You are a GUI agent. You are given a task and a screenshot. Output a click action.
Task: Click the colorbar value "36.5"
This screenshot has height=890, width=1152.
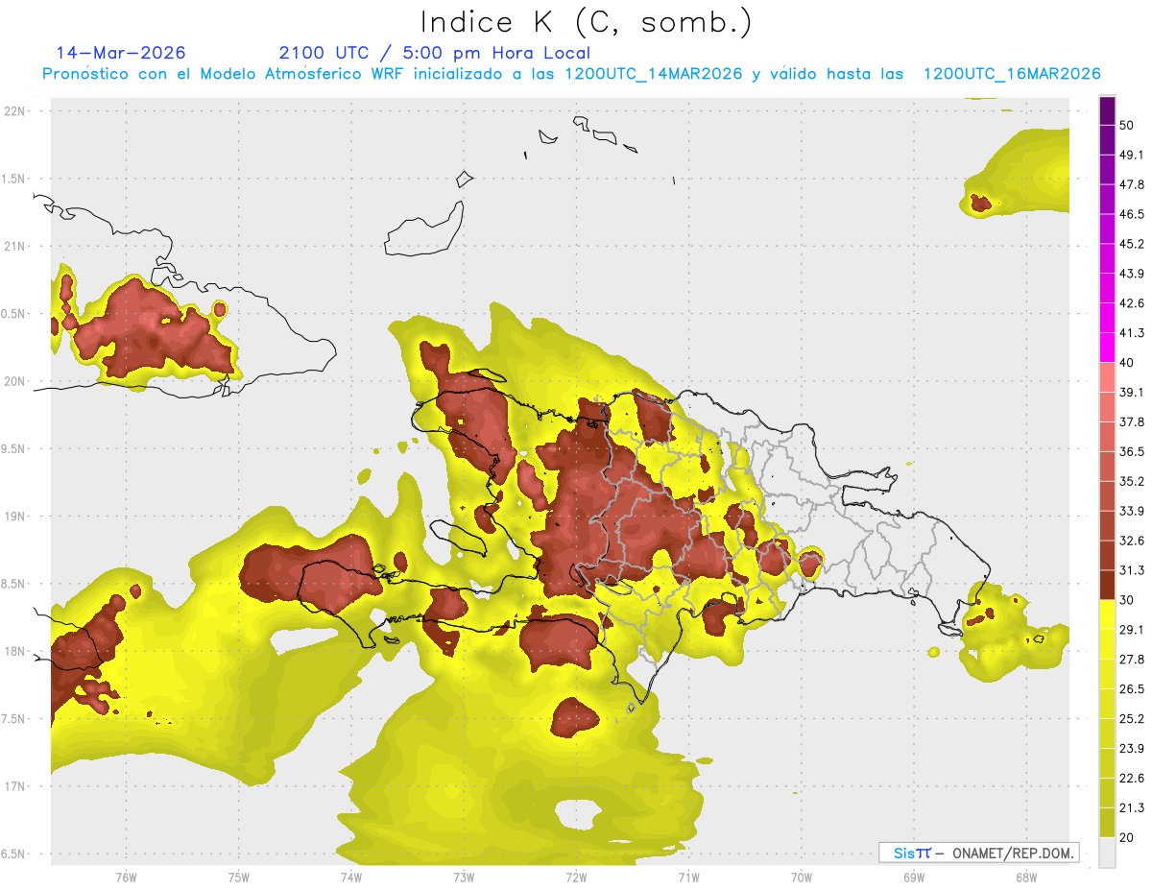tap(1132, 451)
